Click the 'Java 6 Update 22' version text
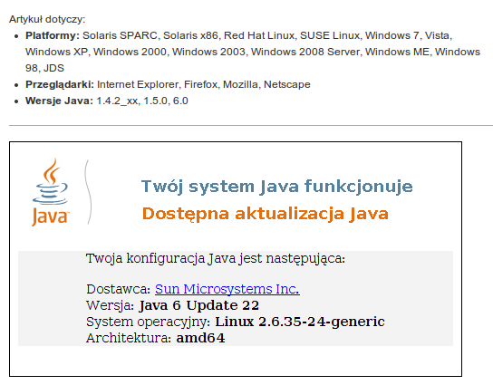This screenshot has width=493, height=385. coord(199,305)
